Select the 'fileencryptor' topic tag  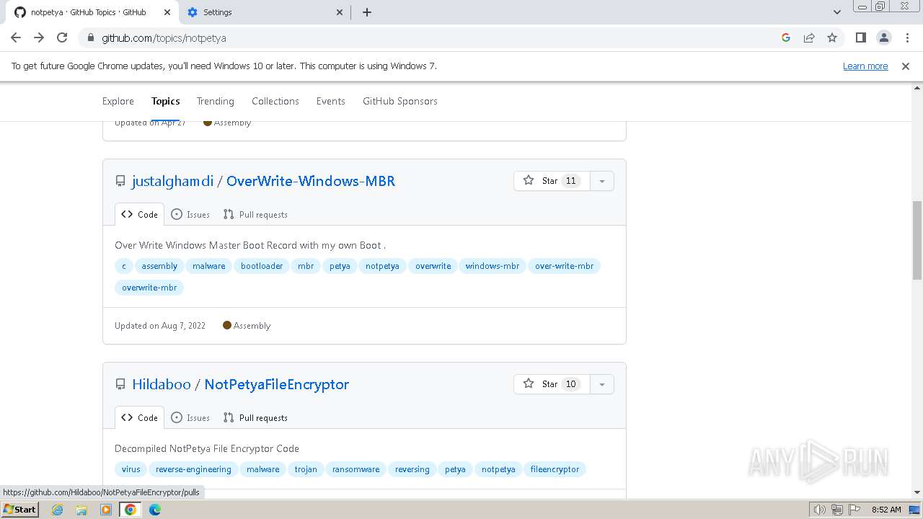click(x=555, y=469)
